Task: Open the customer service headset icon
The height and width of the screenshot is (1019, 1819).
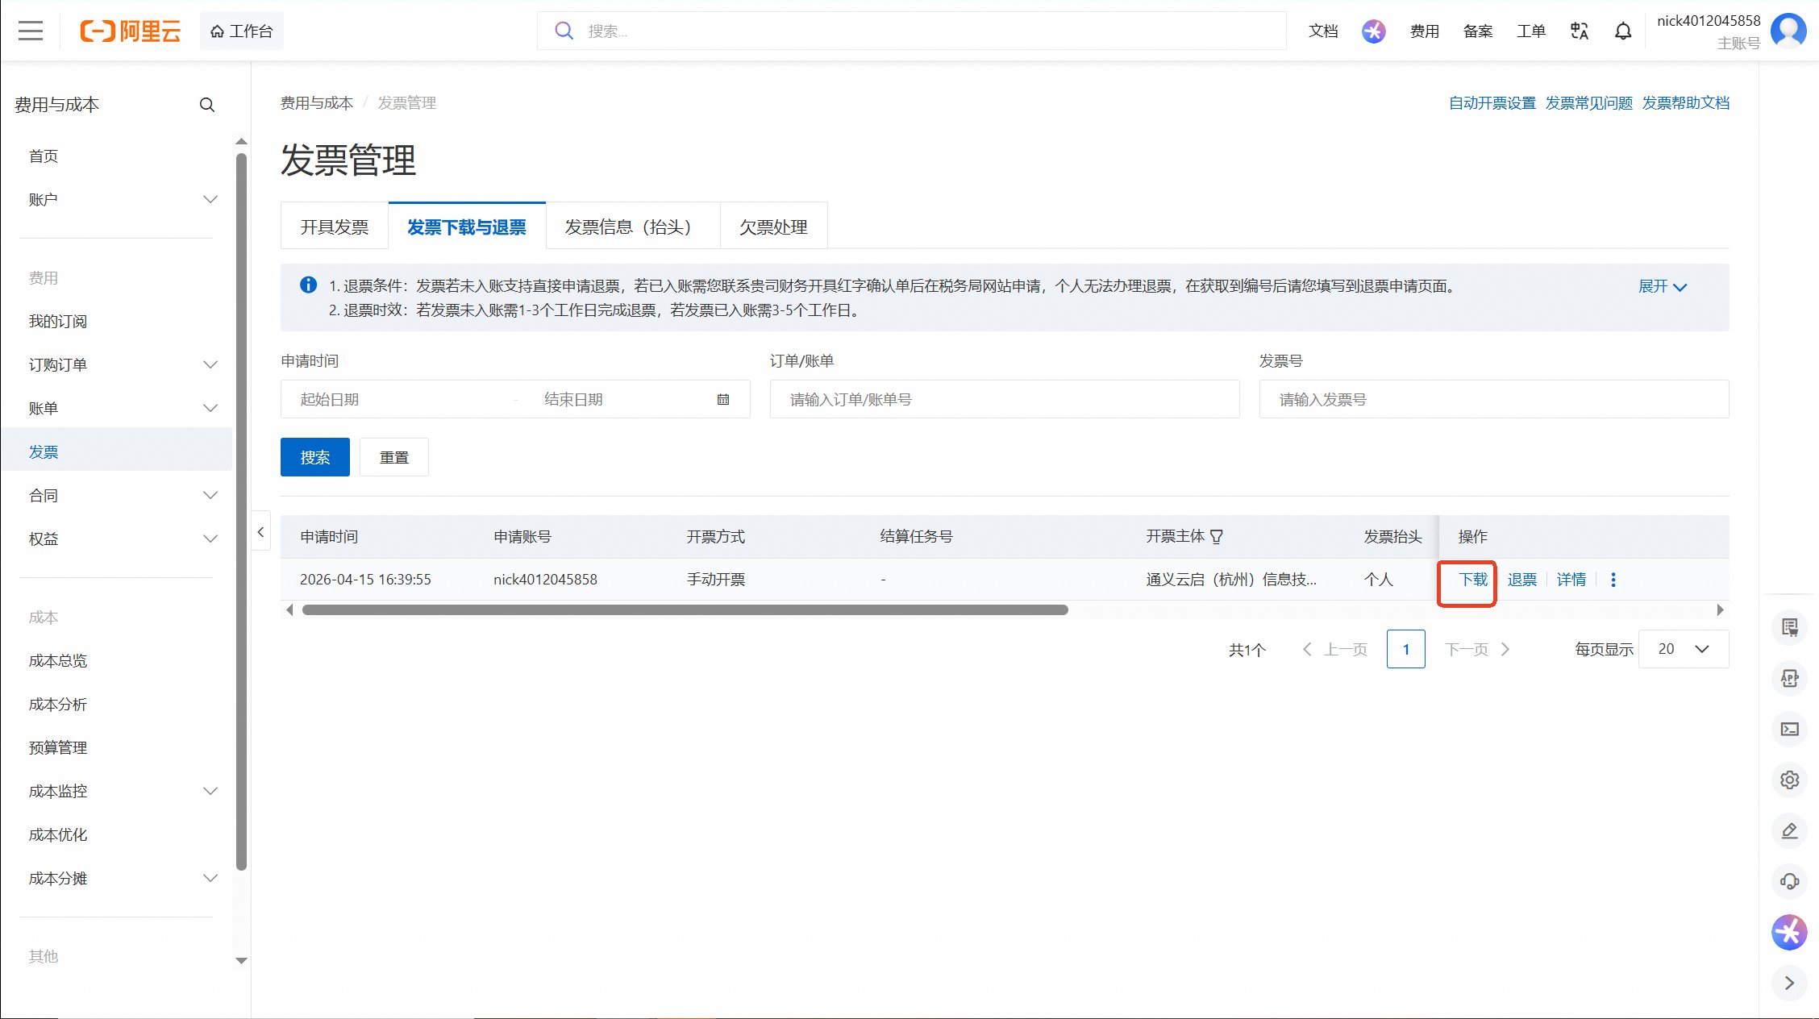Action: (x=1790, y=882)
